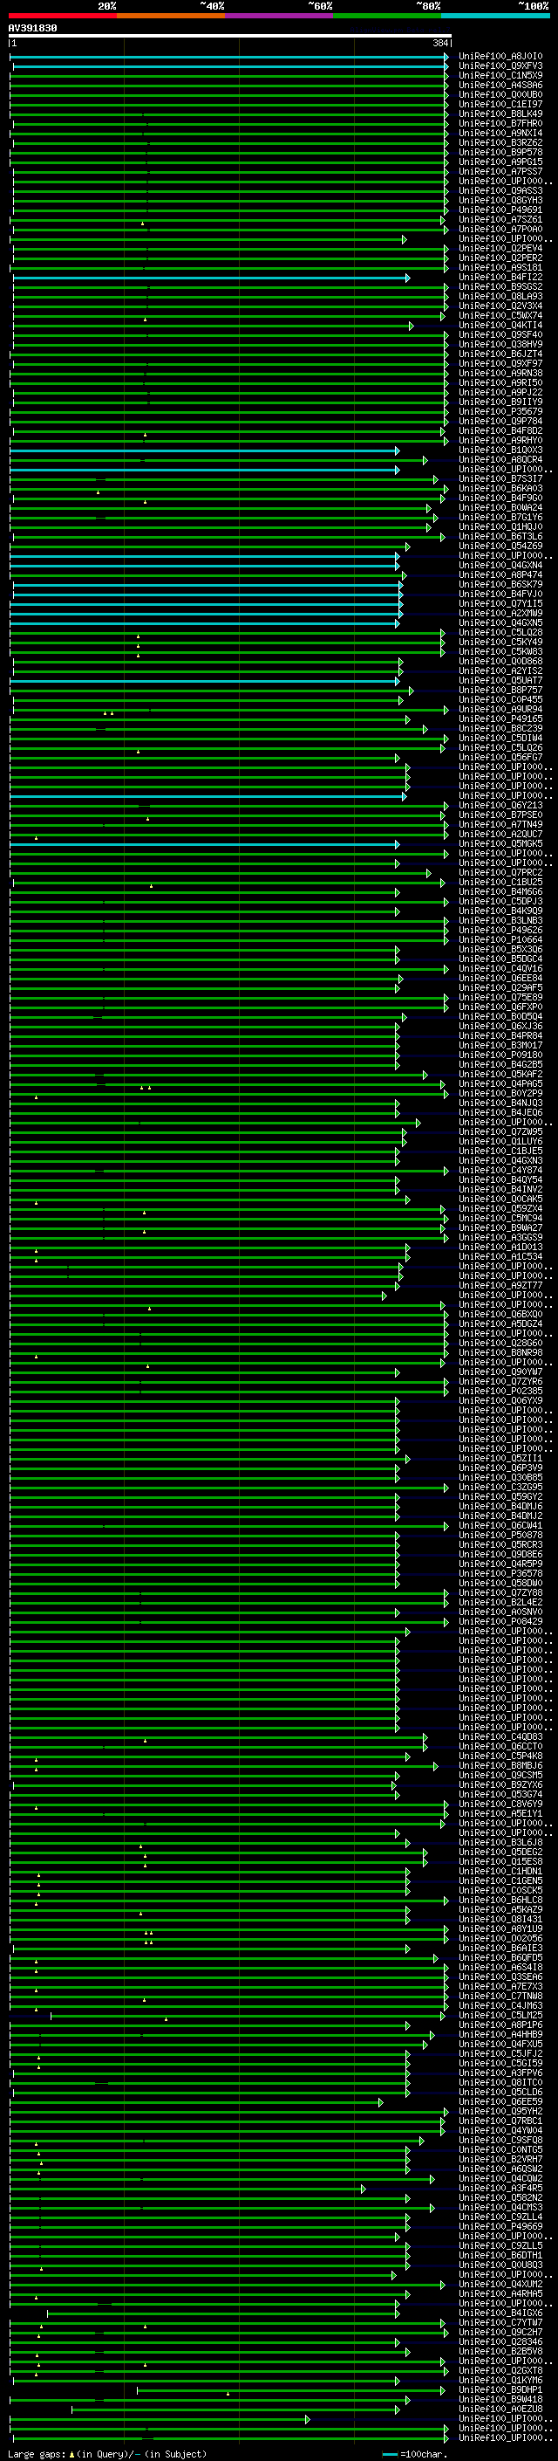Image resolution: width=558 pixels, height=2461 pixels.
Task: Open hit UniRef100_B8LK49
Action: (500, 113)
